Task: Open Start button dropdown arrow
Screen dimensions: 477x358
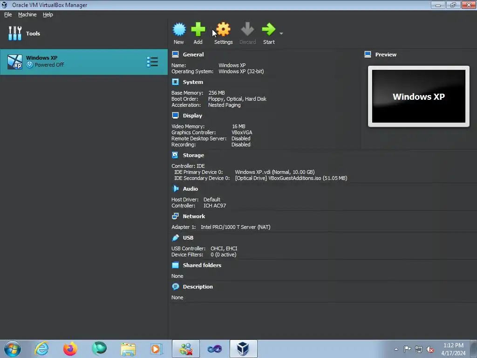Action: [x=281, y=34]
